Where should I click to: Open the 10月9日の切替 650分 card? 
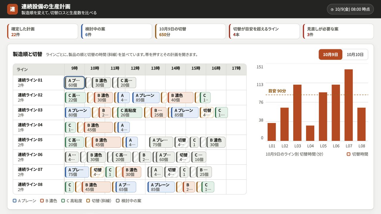pyautogui.click(x=190, y=32)
